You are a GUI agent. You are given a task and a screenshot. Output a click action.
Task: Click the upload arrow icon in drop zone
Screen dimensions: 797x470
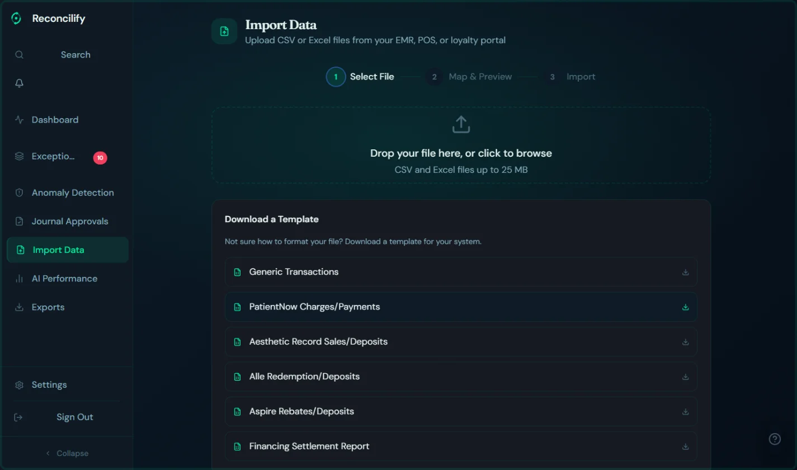pyautogui.click(x=460, y=124)
